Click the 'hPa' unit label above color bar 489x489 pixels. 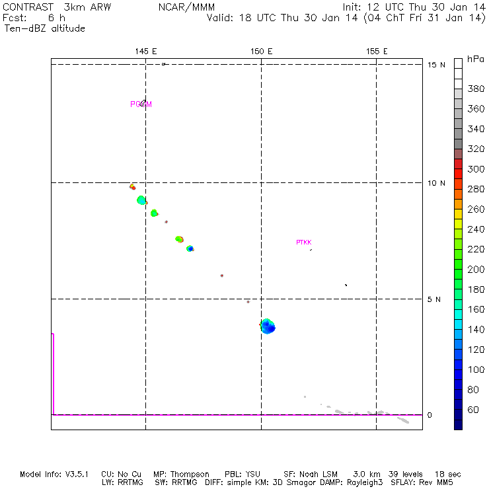click(476, 59)
